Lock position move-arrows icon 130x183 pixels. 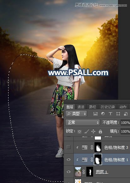[93, 131]
